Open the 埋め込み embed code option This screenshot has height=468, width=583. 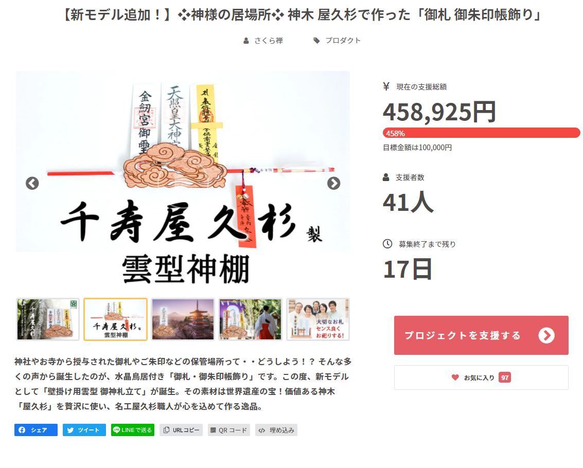pyautogui.click(x=276, y=430)
